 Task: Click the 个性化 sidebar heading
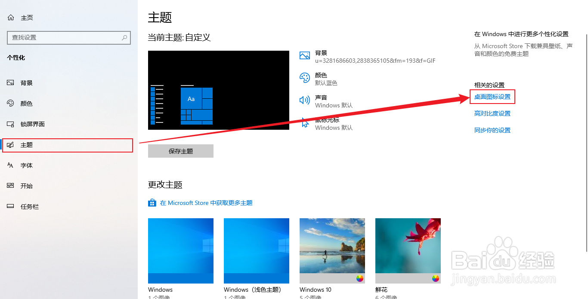(x=16, y=58)
